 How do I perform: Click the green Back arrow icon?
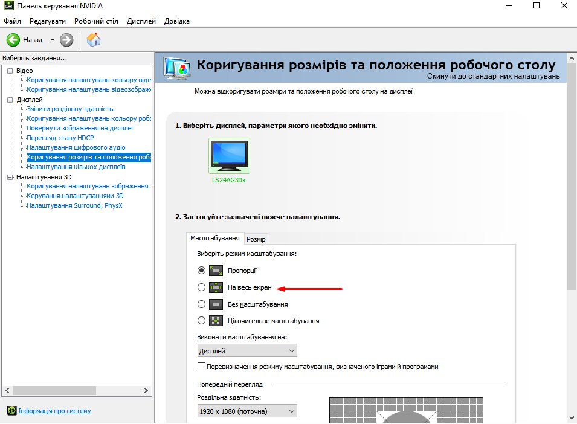[x=13, y=40]
